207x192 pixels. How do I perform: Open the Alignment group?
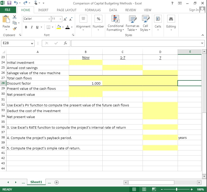click(83, 23)
